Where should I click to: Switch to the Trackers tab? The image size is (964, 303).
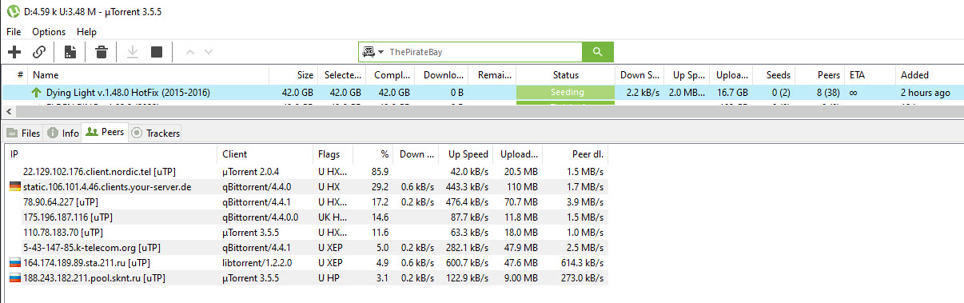[155, 134]
